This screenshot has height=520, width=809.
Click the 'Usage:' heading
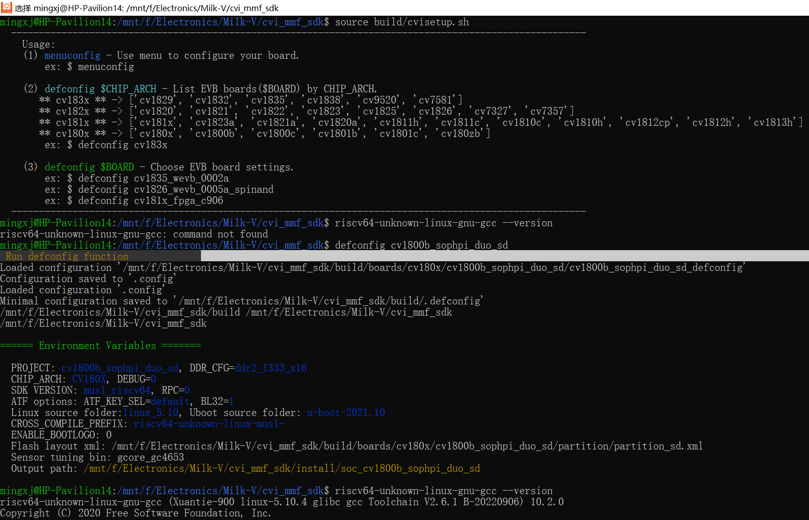(x=39, y=45)
